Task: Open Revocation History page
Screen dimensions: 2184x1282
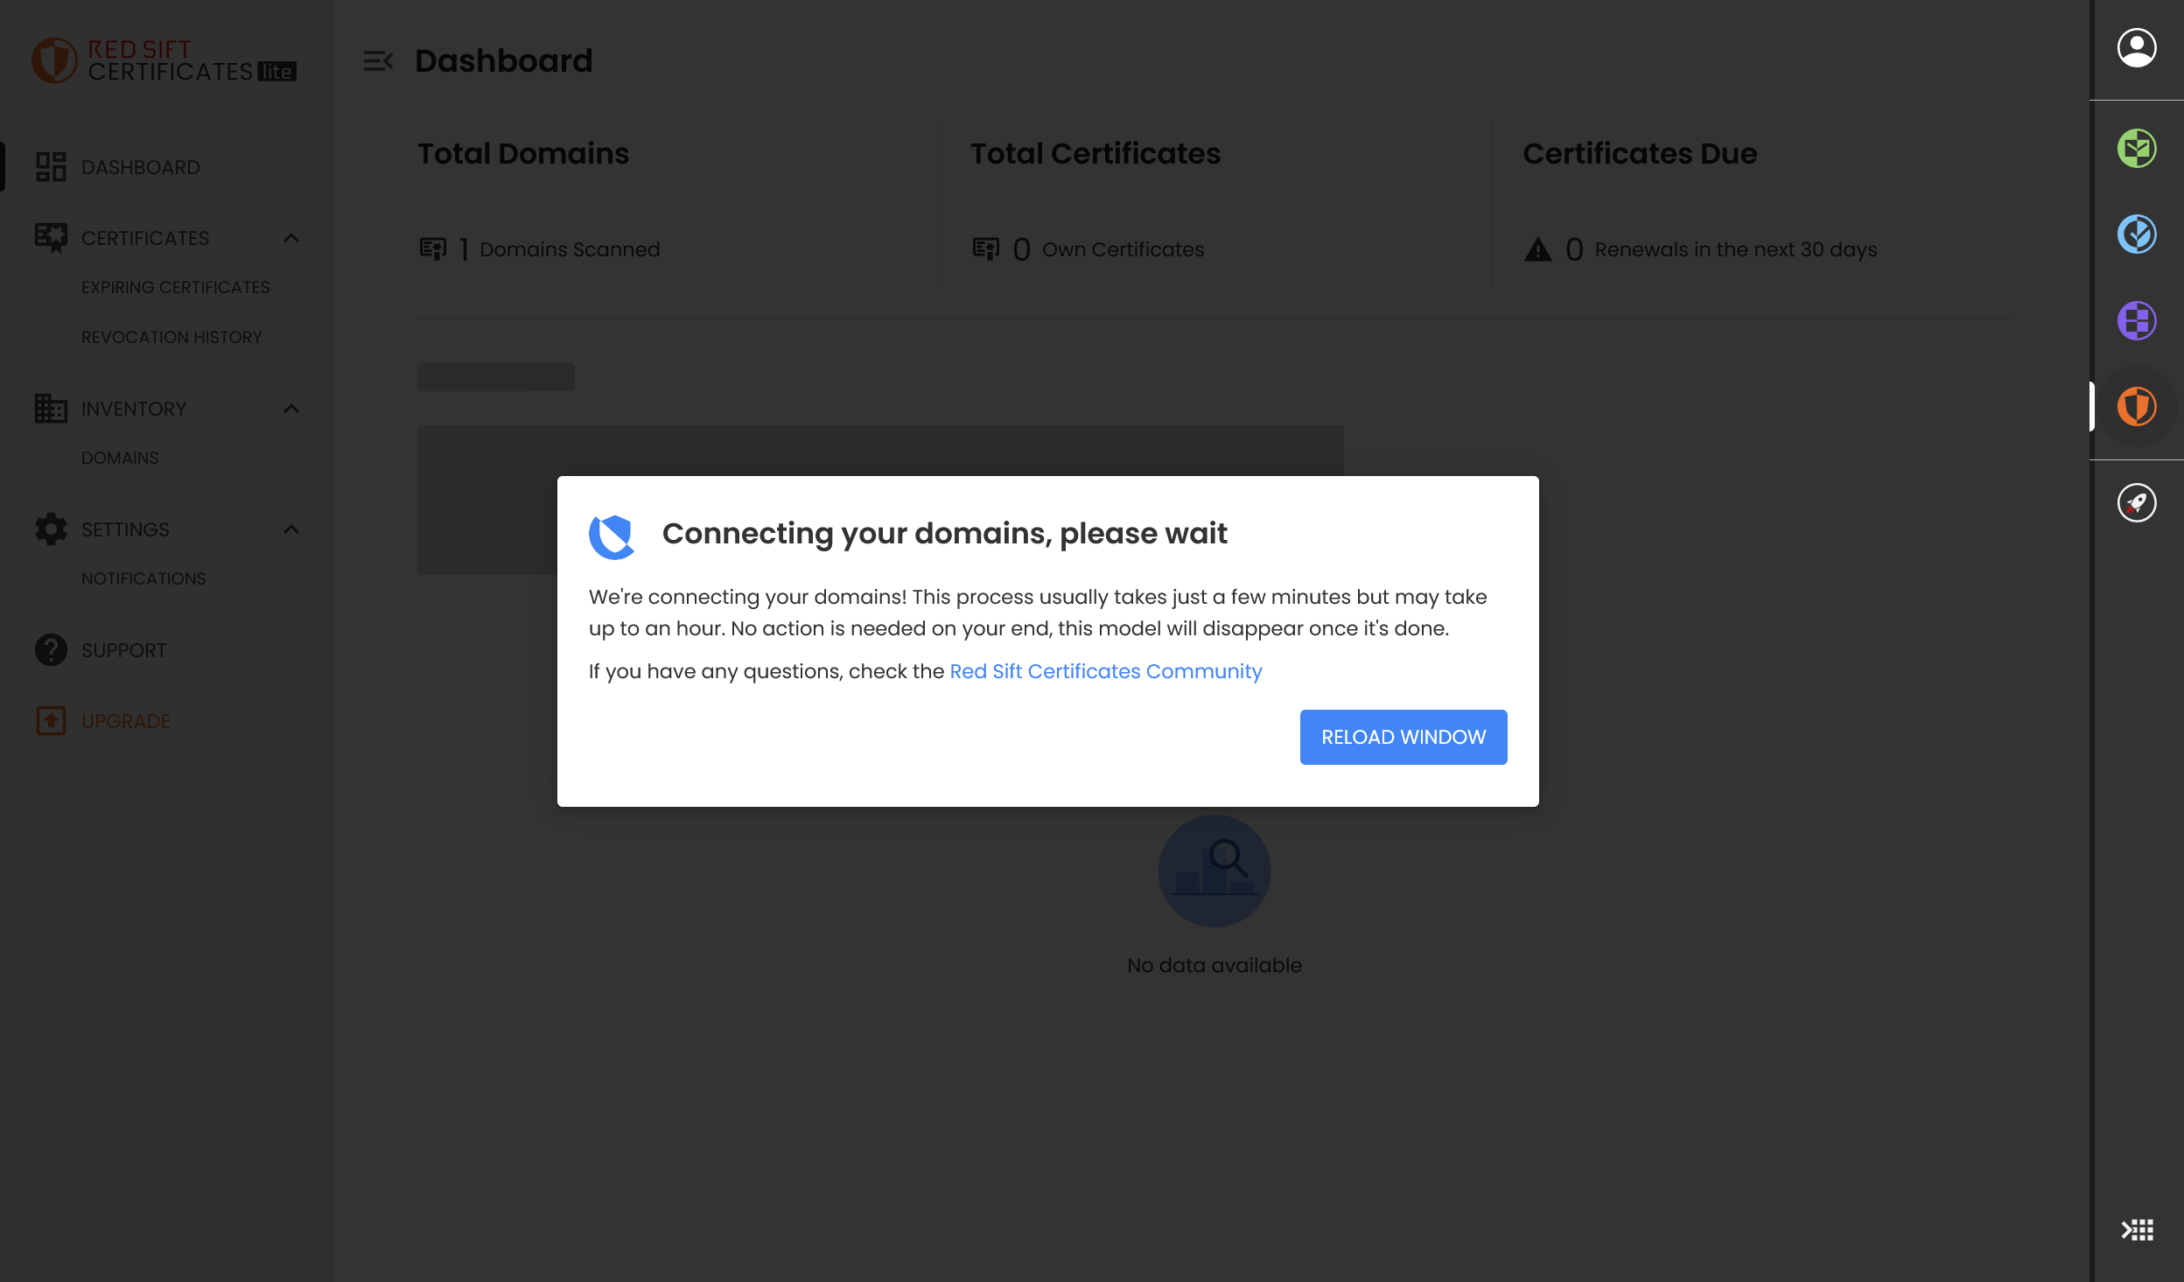Action: point(171,338)
